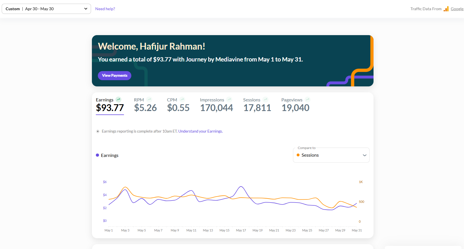Click the purple Earnings legend dot
Screen dimensions: 464x249
pyautogui.click(x=98, y=155)
